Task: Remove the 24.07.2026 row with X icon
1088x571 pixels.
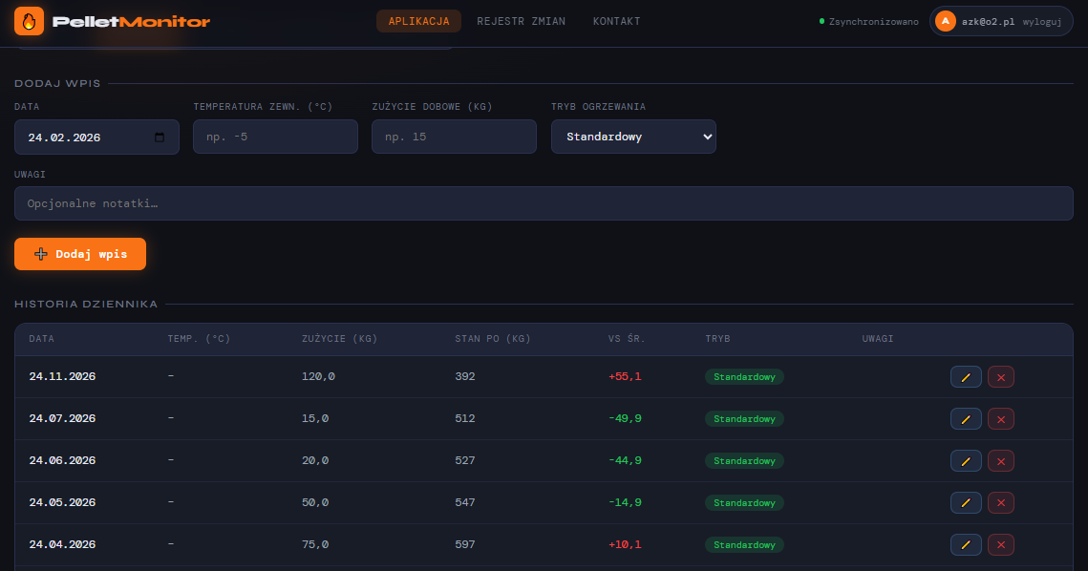Action: tap(1001, 419)
